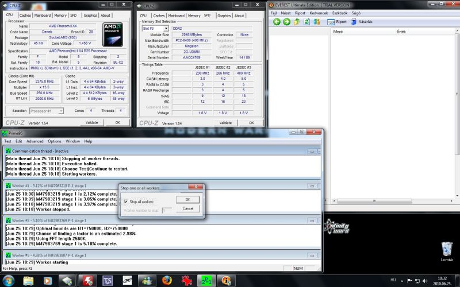
Task: Click OK in SPD CPU-Z window
Action: 251,123
